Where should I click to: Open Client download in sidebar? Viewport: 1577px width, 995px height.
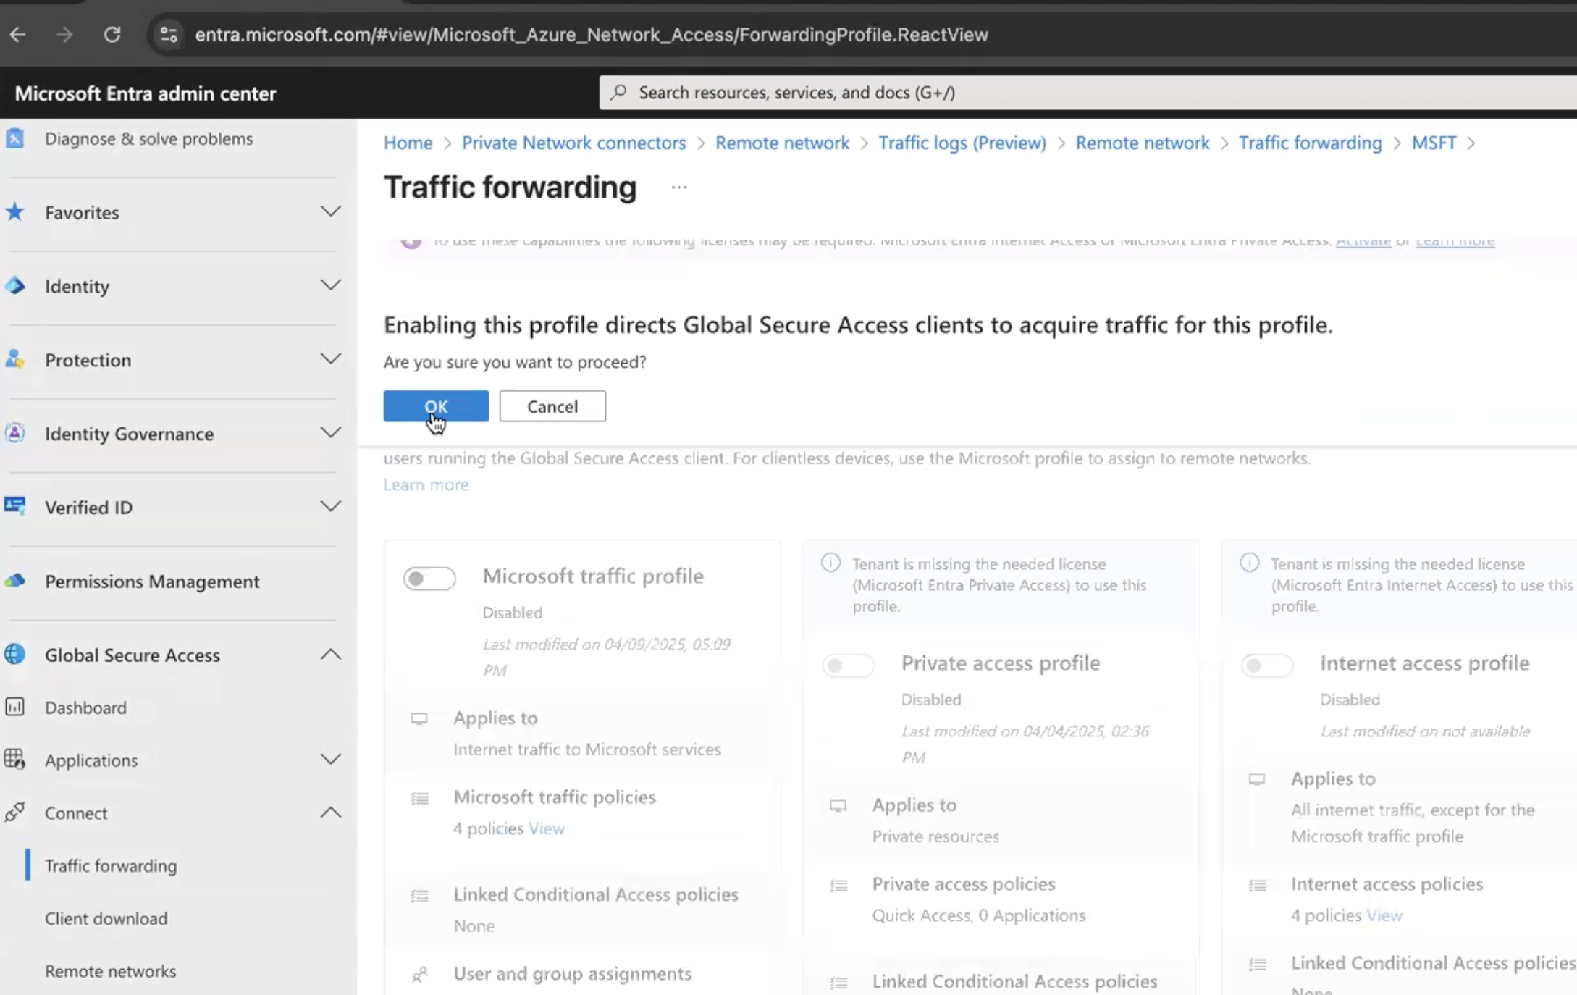pos(106,918)
